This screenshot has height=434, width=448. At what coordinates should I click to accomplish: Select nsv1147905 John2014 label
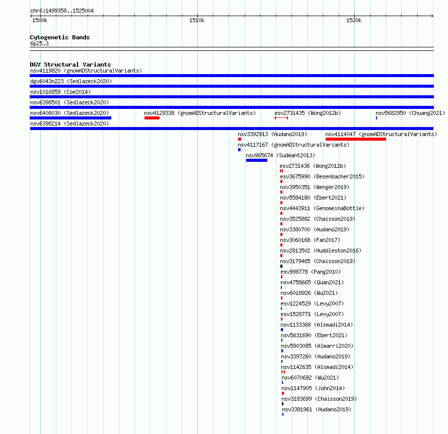tap(313, 388)
